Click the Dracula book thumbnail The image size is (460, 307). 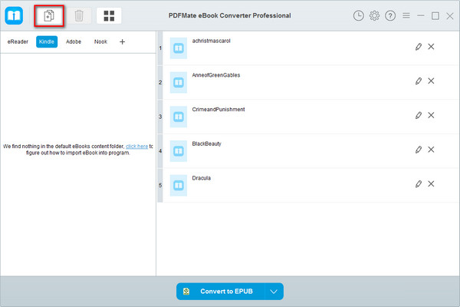[179, 186]
